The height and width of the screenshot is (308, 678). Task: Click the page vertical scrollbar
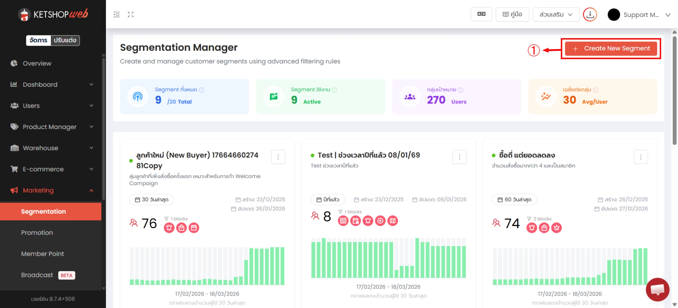pyautogui.click(x=675, y=90)
